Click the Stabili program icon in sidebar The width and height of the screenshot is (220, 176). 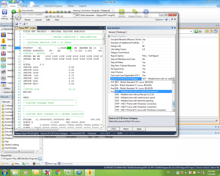tap(3, 71)
